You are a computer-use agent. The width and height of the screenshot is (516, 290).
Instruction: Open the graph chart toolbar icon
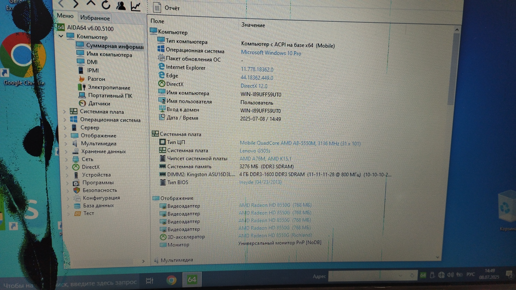(x=136, y=6)
